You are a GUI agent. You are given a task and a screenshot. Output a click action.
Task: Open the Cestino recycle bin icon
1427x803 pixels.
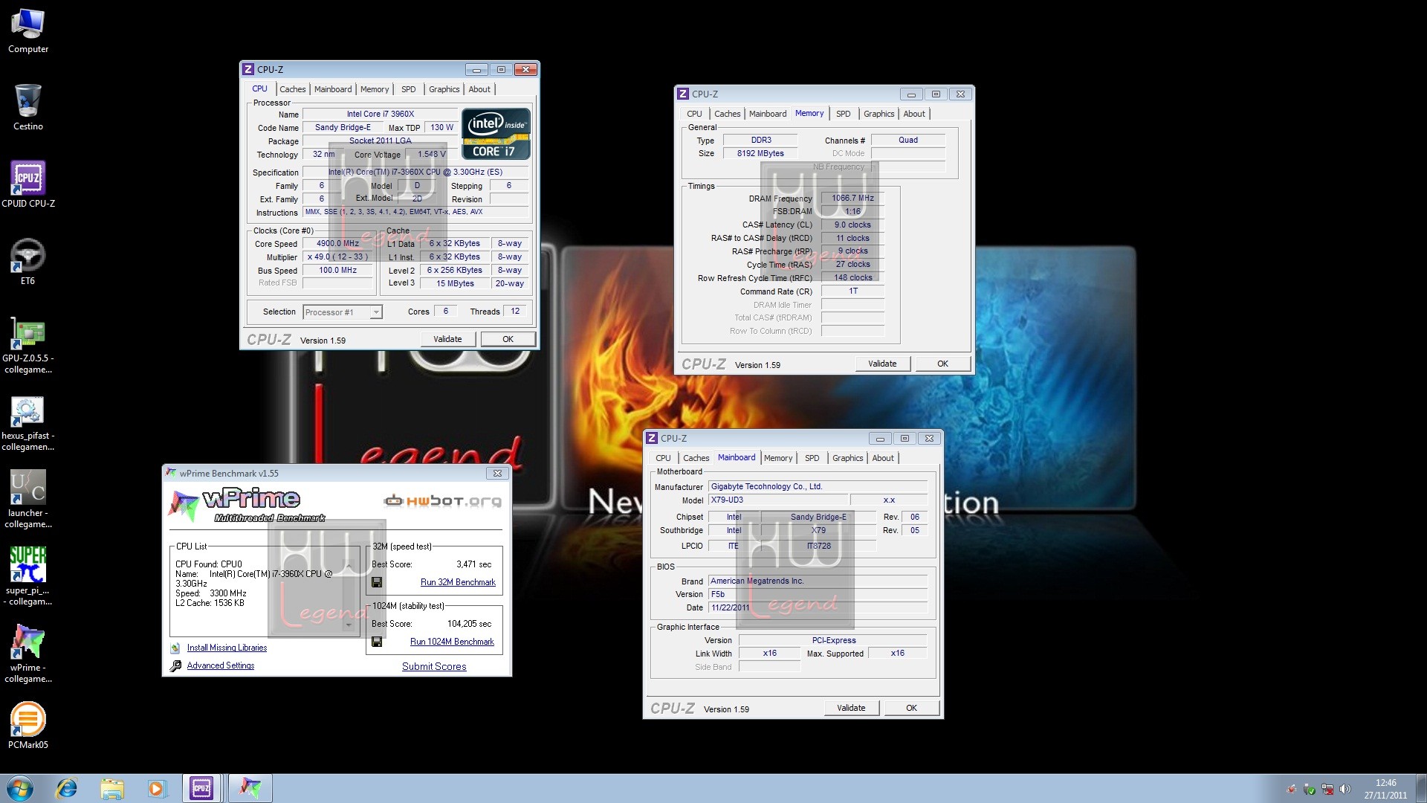27,107
